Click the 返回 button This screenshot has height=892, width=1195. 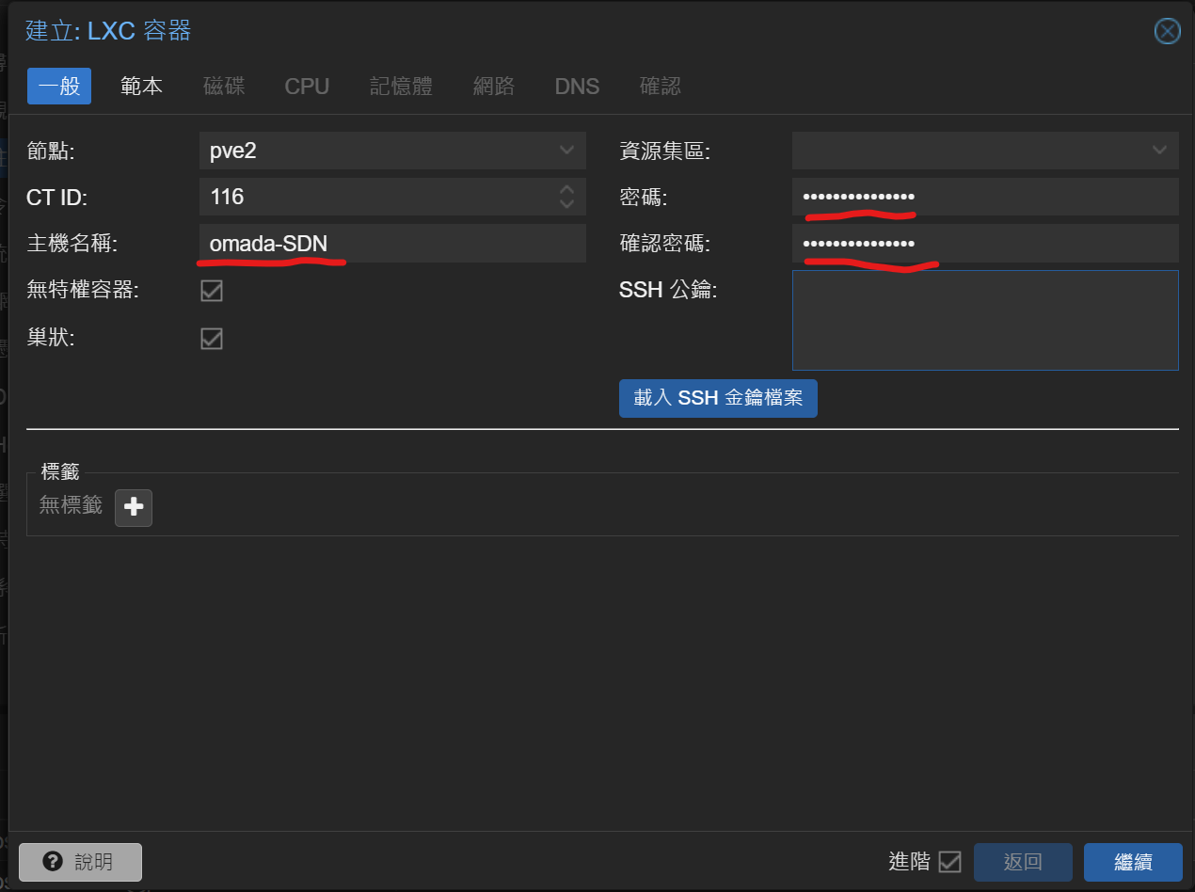[x=1023, y=861]
